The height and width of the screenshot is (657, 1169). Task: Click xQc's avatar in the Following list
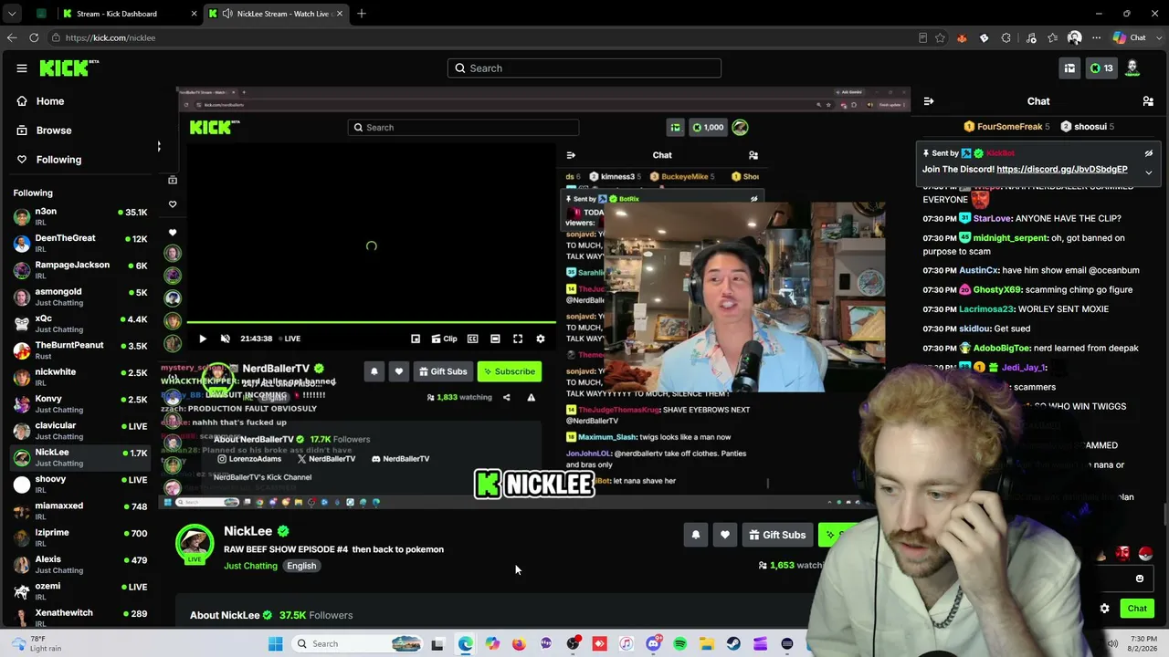pos(21,324)
